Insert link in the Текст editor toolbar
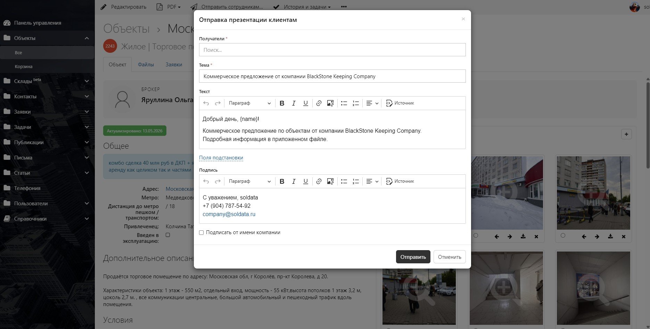 click(x=319, y=103)
